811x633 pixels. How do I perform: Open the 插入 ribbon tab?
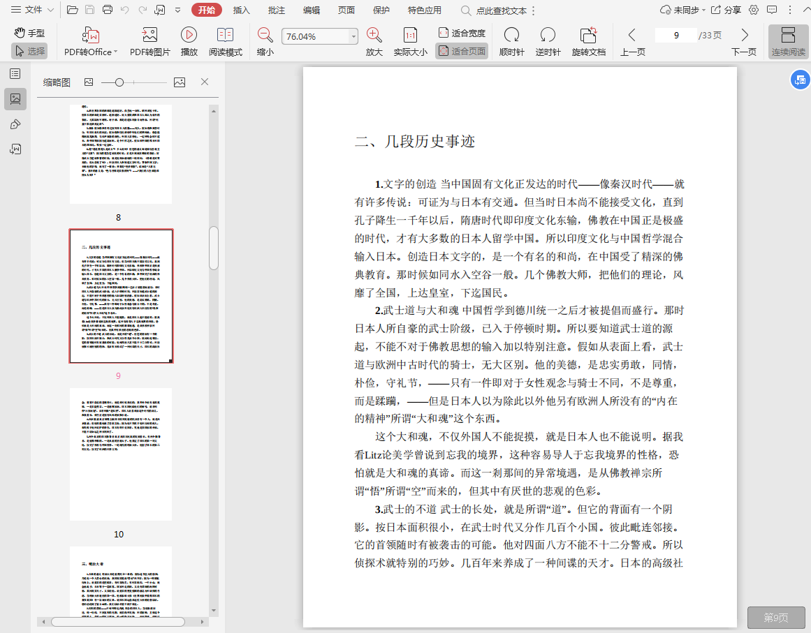tap(242, 10)
